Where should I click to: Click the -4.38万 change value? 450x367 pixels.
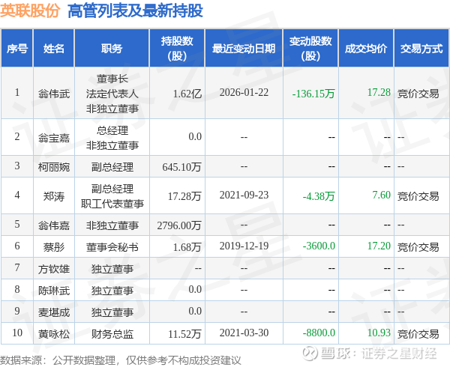(x=319, y=196)
